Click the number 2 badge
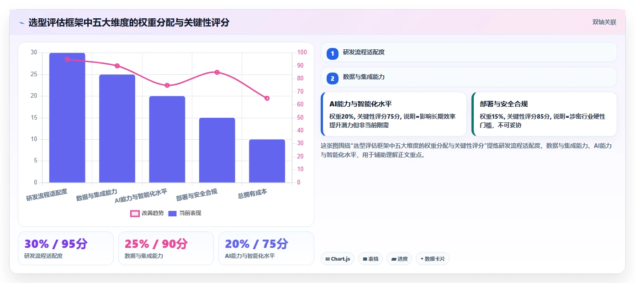Viewport: 635px width, 283px height. pyautogui.click(x=333, y=79)
